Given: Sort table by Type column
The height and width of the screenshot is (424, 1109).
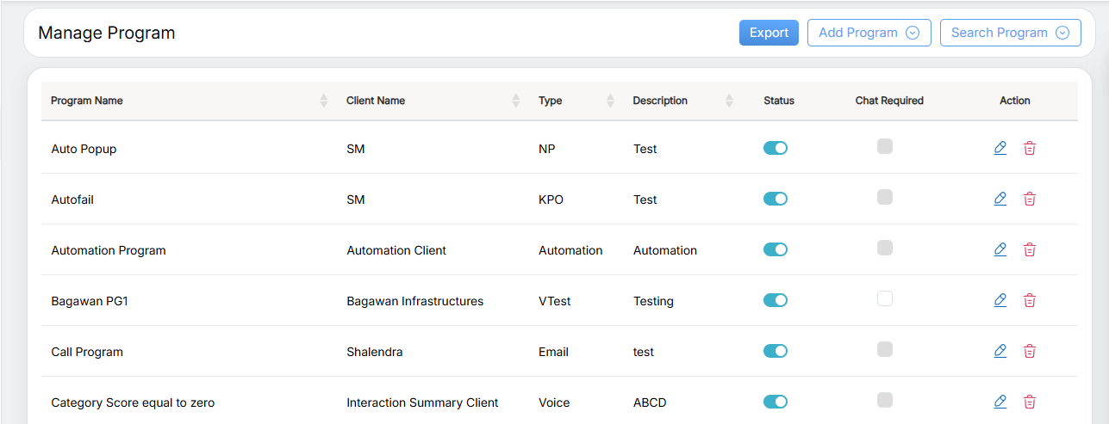Looking at the screenshot, I should point(610,101).
